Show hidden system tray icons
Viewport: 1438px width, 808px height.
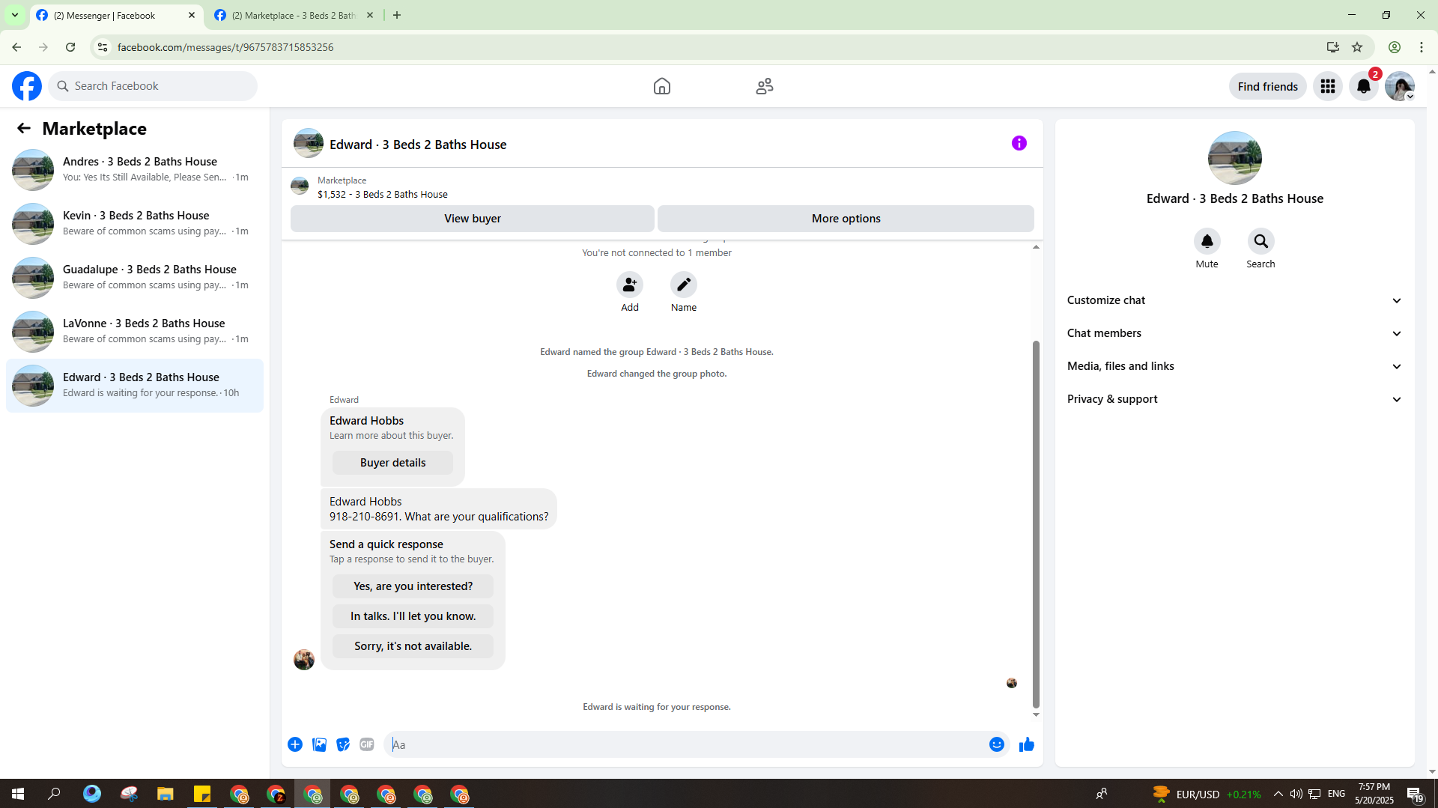pos(1278,794)
